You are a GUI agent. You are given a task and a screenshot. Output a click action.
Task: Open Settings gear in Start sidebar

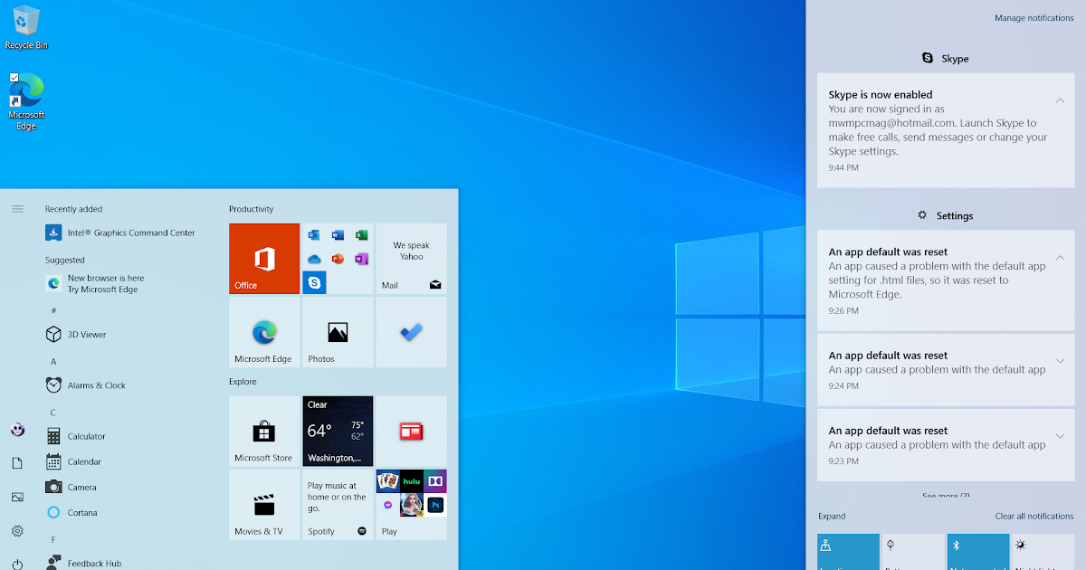17,531
